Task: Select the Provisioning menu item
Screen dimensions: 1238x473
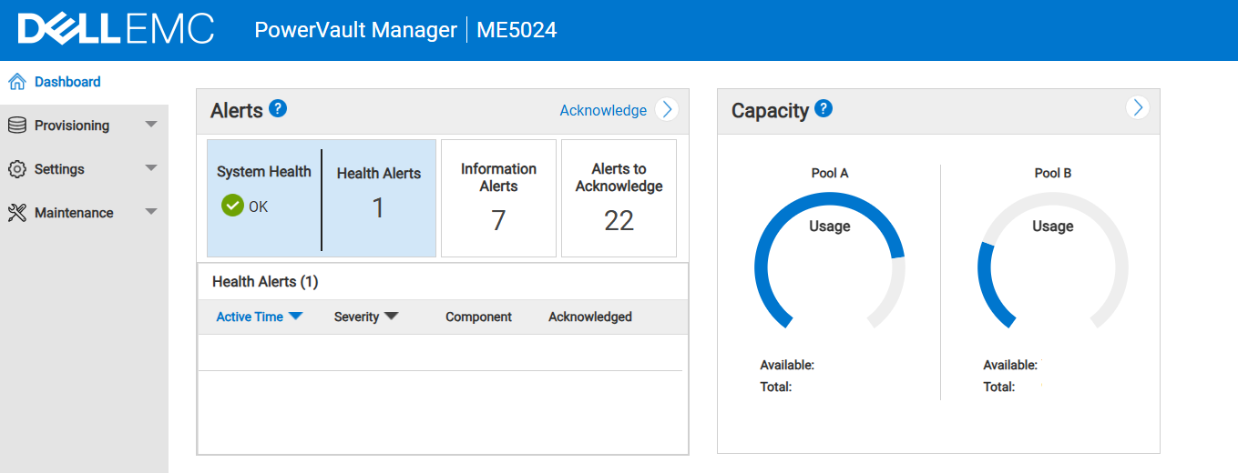Action: [x=84, y=126]
